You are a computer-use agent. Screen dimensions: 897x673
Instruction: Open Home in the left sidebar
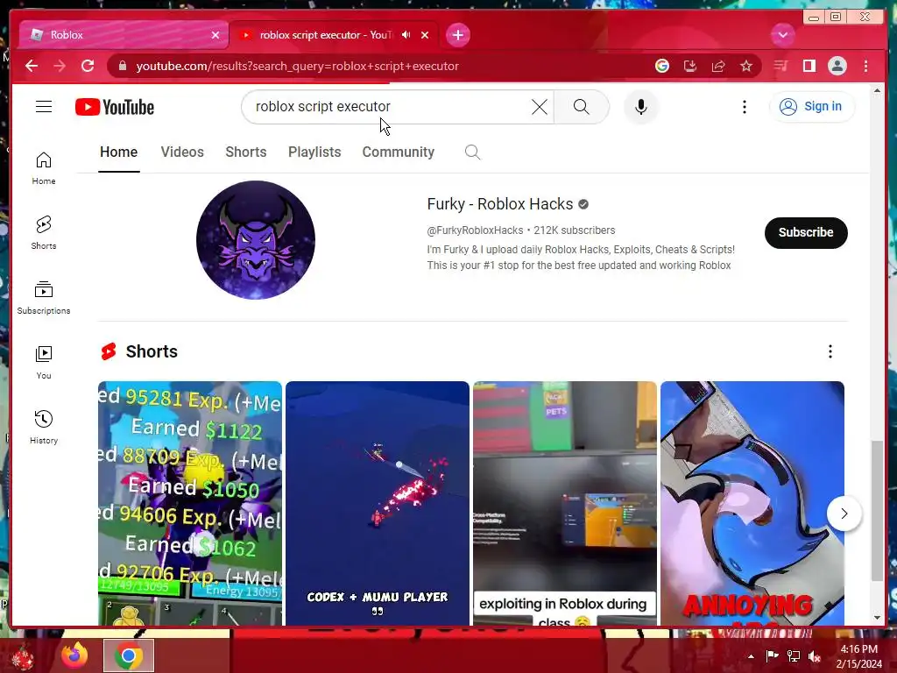pyautogui.click(x=44, y=168)
